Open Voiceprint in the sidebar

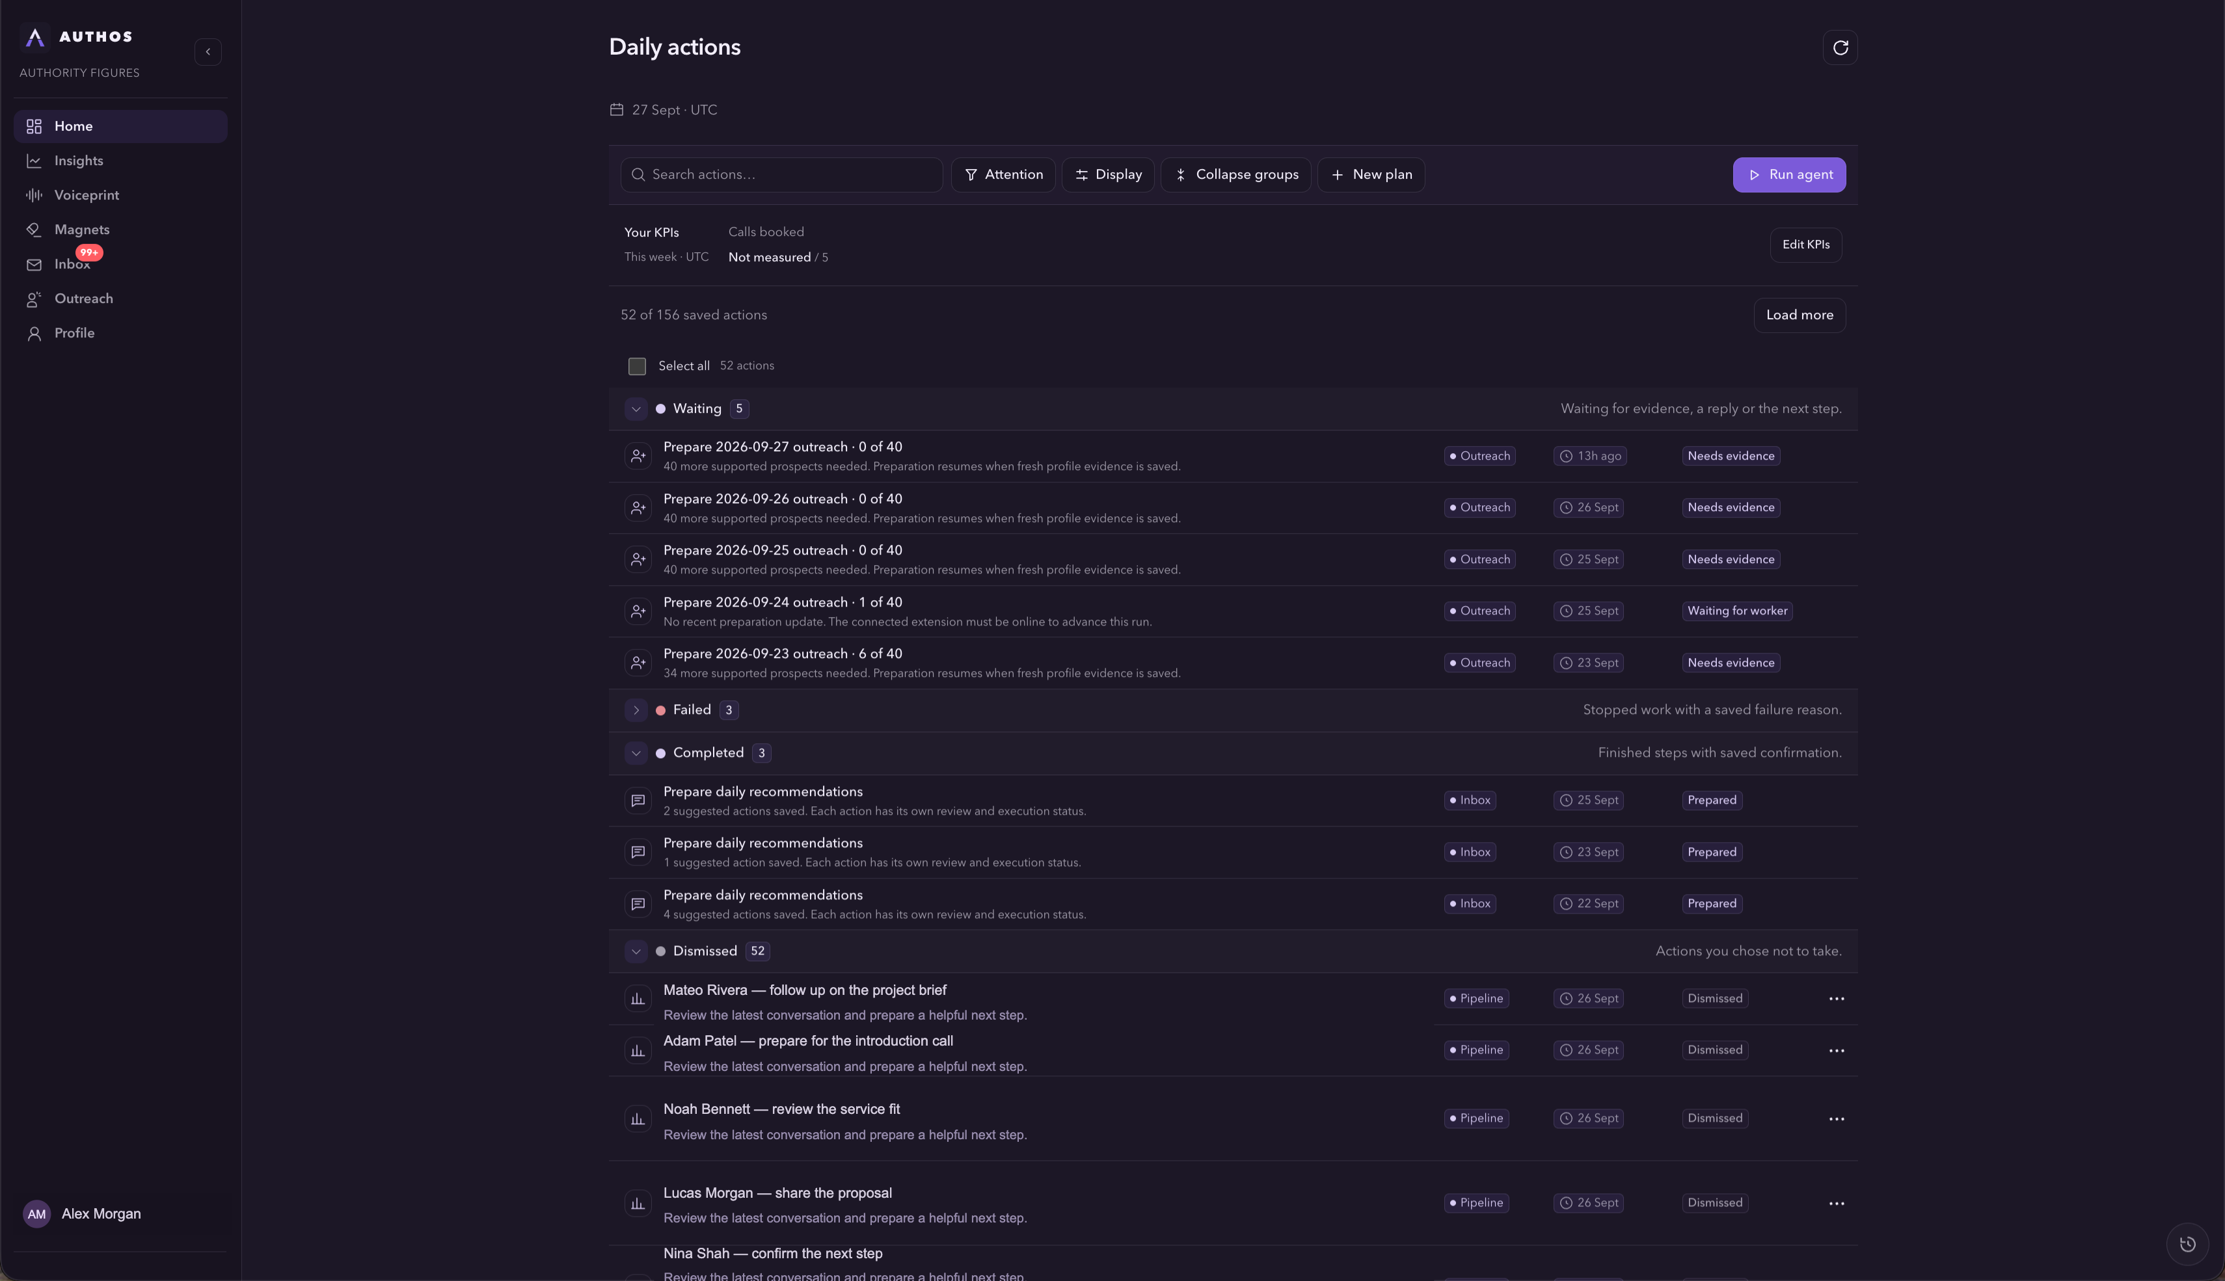[x=120, y=195]
